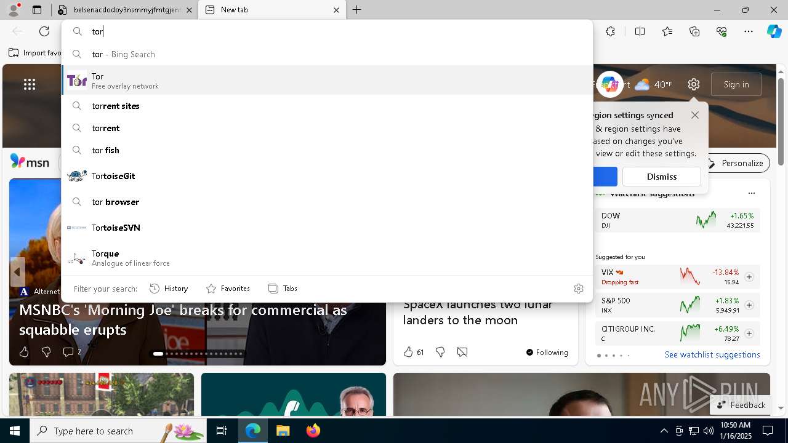Image resolution: width=788 pixels, height=443 pixels.
Task: Switch to belsenacdodoy3nsmmyjfmtgjen tab
Action: pyautogui.click(x=125, y=10)
